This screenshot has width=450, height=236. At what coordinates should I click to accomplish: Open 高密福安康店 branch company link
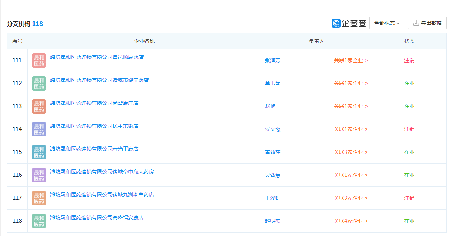97,218
